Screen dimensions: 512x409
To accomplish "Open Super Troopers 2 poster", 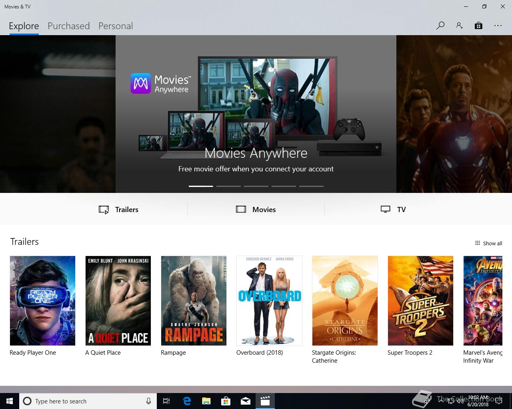I will pos(420,301).
